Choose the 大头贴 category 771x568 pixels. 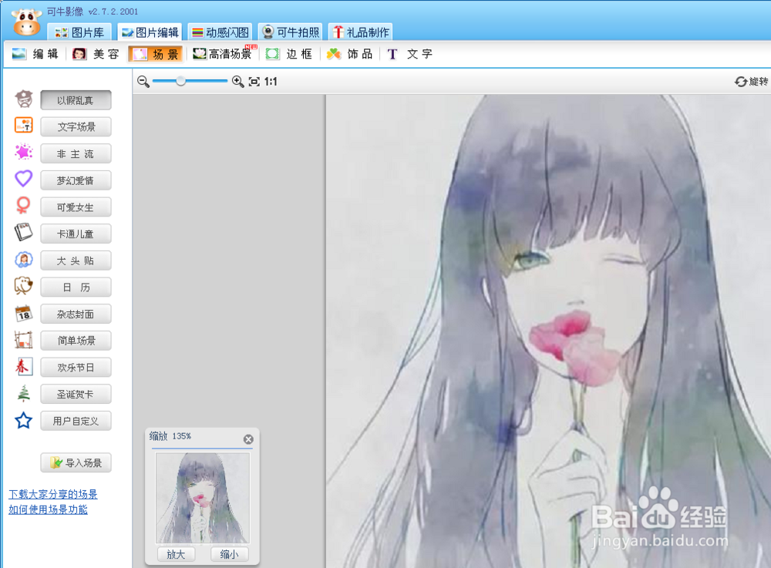pos(76,260)
